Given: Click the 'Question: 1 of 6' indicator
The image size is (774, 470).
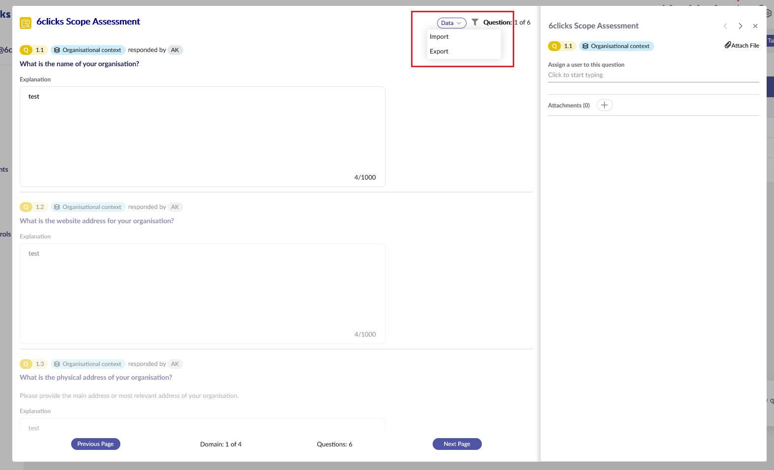Looking at the screenshot, I should click(x=507, y=23).
